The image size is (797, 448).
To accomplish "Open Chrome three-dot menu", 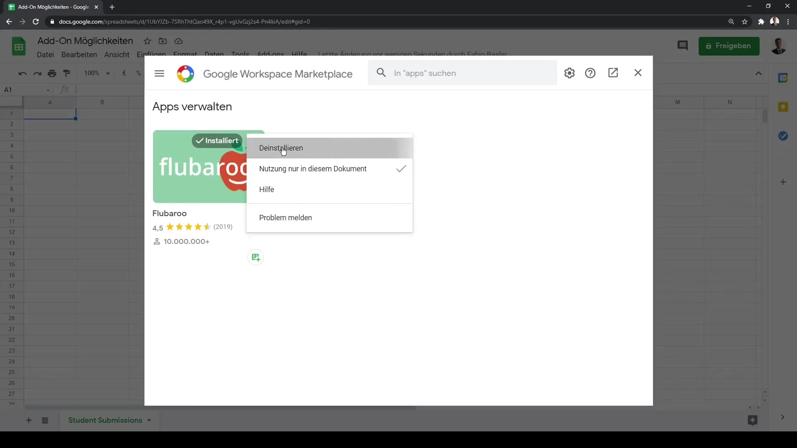I will pyautogui.click(x=788, y=22).
